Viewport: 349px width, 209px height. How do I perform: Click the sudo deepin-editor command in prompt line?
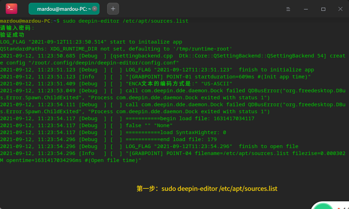126,21
